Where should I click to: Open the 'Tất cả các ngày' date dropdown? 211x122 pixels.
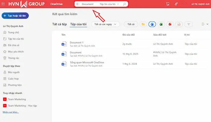(105, 24)
